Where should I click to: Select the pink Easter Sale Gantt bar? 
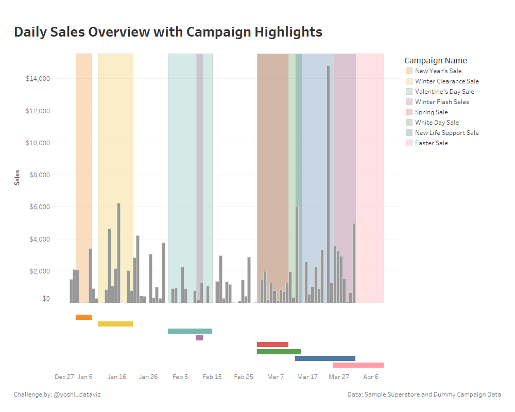coord(359,365)
